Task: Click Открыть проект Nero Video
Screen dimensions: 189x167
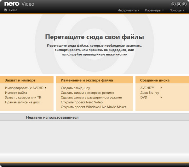Action: [x=82, y=102]
